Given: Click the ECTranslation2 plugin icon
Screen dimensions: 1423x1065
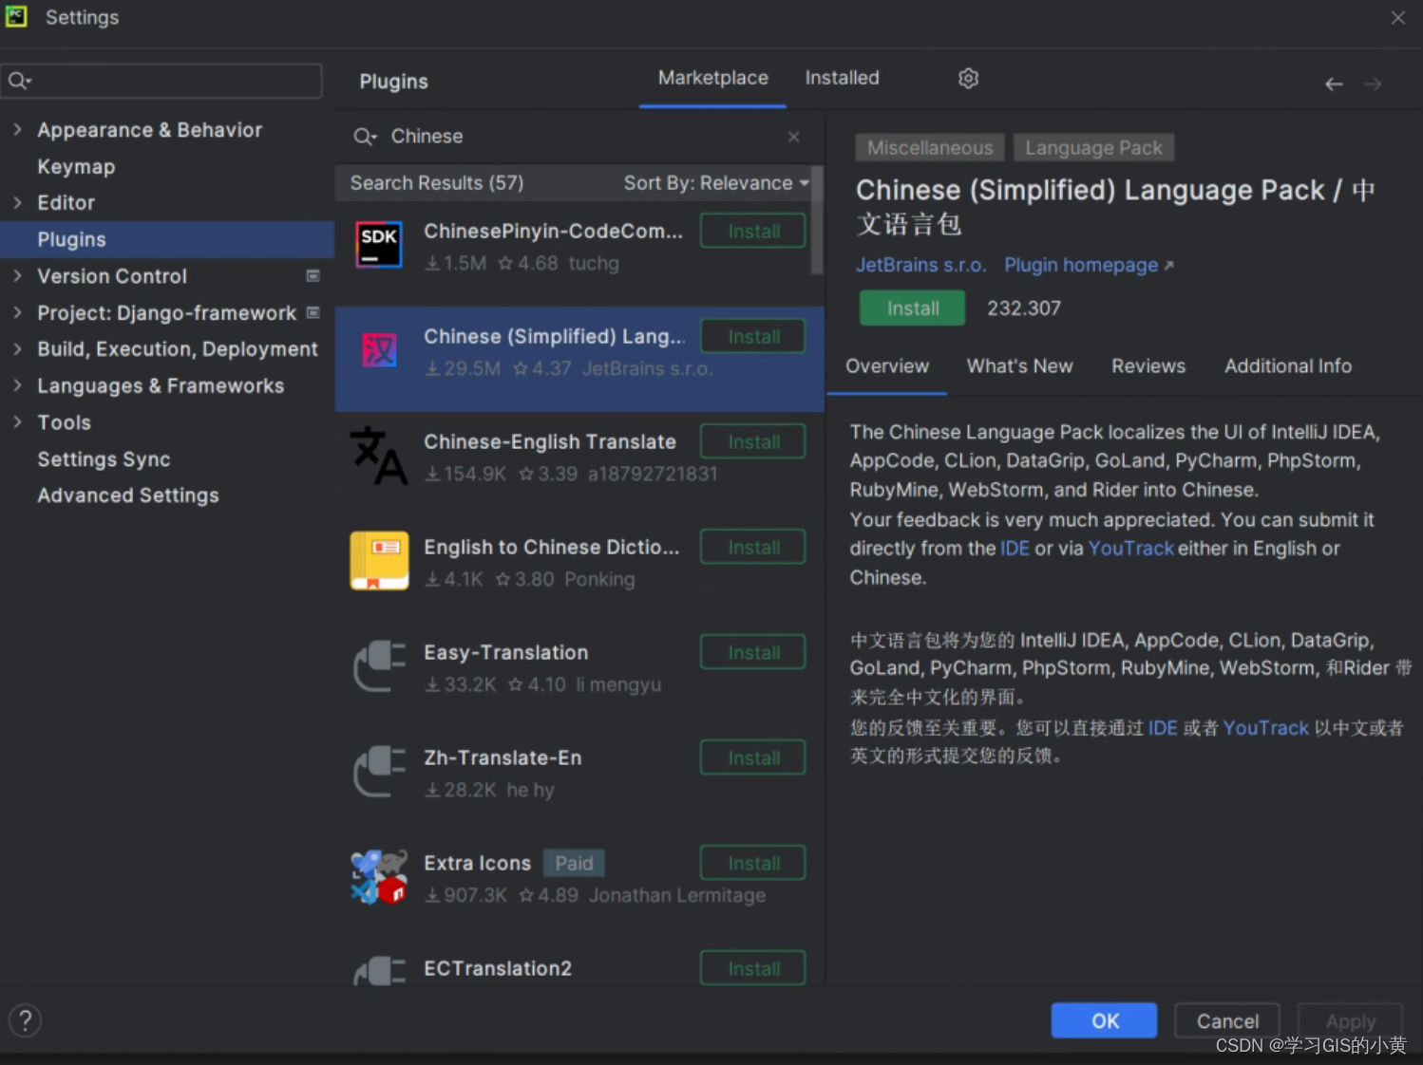Looking at the screenshot, I should coord(379,970).
